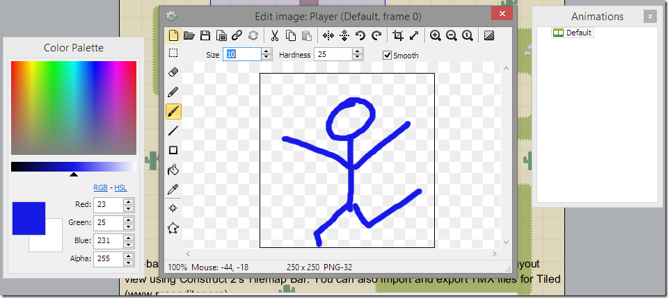
Task: Increase brush Size with up arrow
Action: click(x=267, y=51)
